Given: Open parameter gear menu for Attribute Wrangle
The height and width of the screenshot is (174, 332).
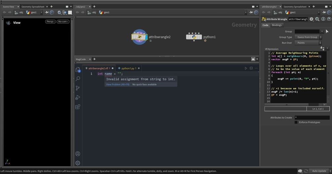Looking at the screenshot, I should tap(312, 19).
